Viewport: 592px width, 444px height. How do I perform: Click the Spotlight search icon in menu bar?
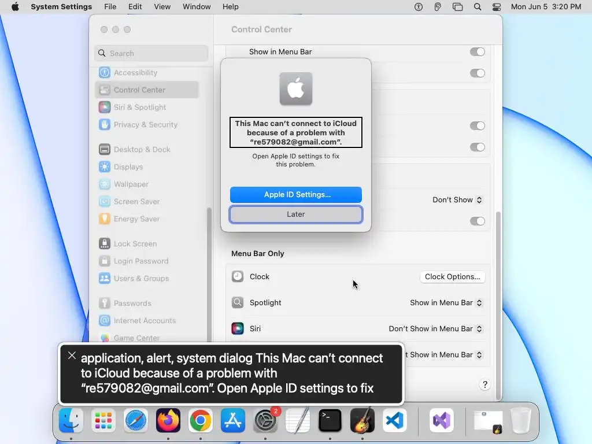(x=478, y=7)
